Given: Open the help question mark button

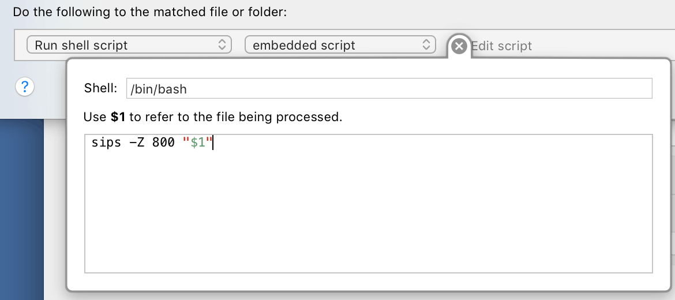Looking at the screenshot, I should click(x=25, y=87).
